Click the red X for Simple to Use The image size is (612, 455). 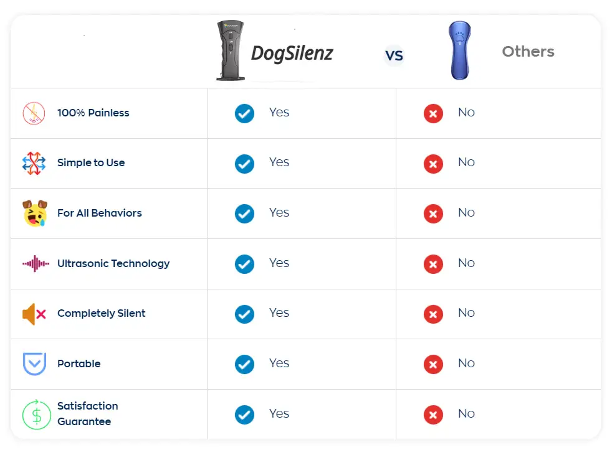coord(433,164)
